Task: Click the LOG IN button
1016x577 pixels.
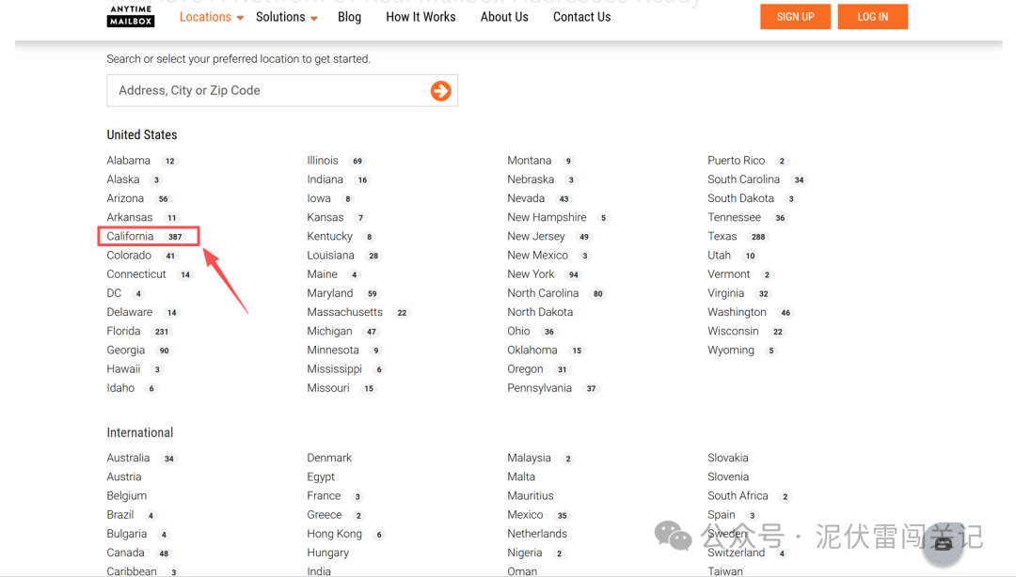Action: [x=872, y=17]
